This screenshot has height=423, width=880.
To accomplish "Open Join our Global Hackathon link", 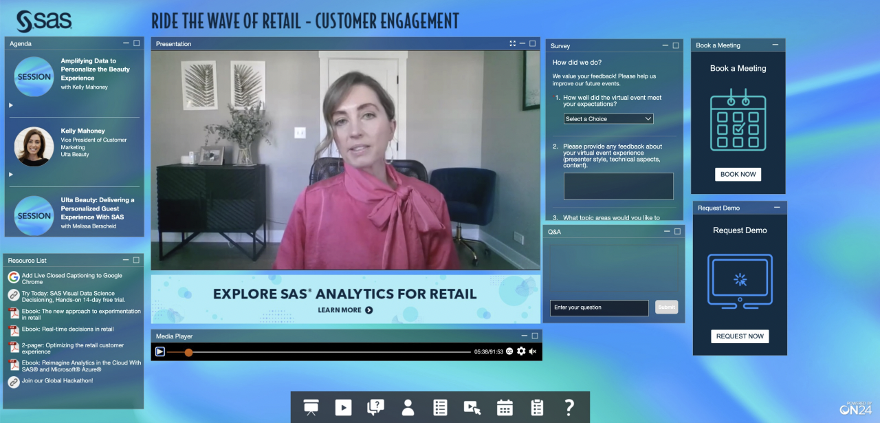I will 57,380.
